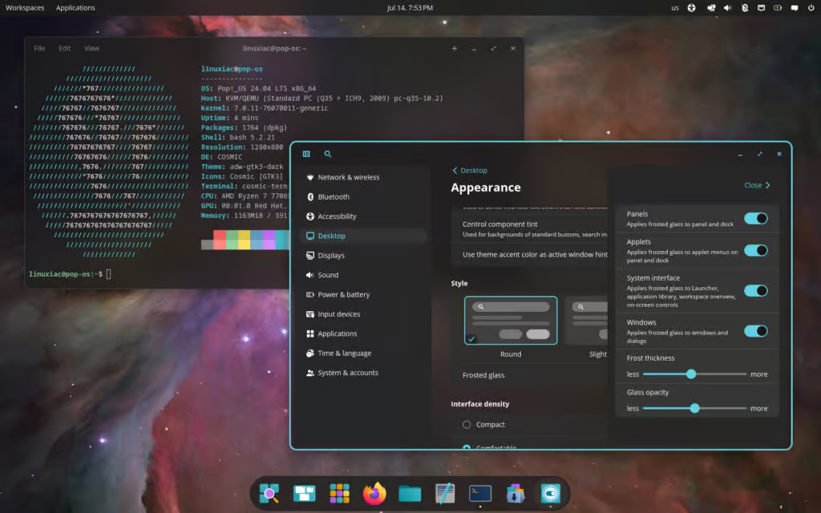Open the terminal Edit menu
Image resolution: width=821 pixels, height=513 pixels.
coord(64,48)
